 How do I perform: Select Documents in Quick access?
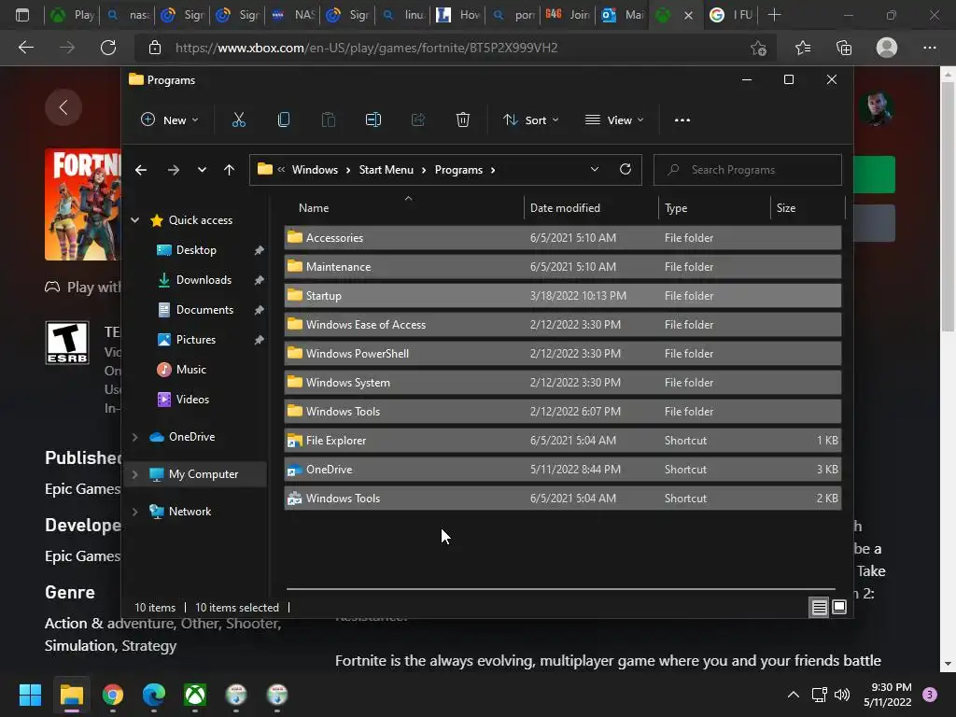pos(204,310)
